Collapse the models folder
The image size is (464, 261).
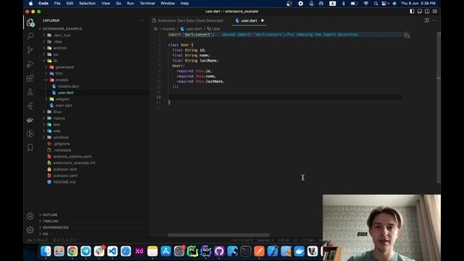(62, 80)
